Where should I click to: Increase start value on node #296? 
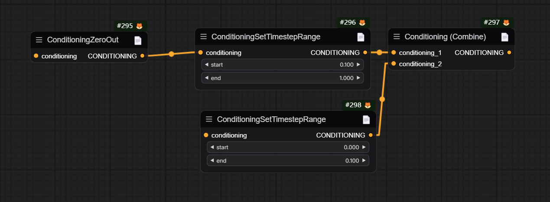click(x=358, y=65)
